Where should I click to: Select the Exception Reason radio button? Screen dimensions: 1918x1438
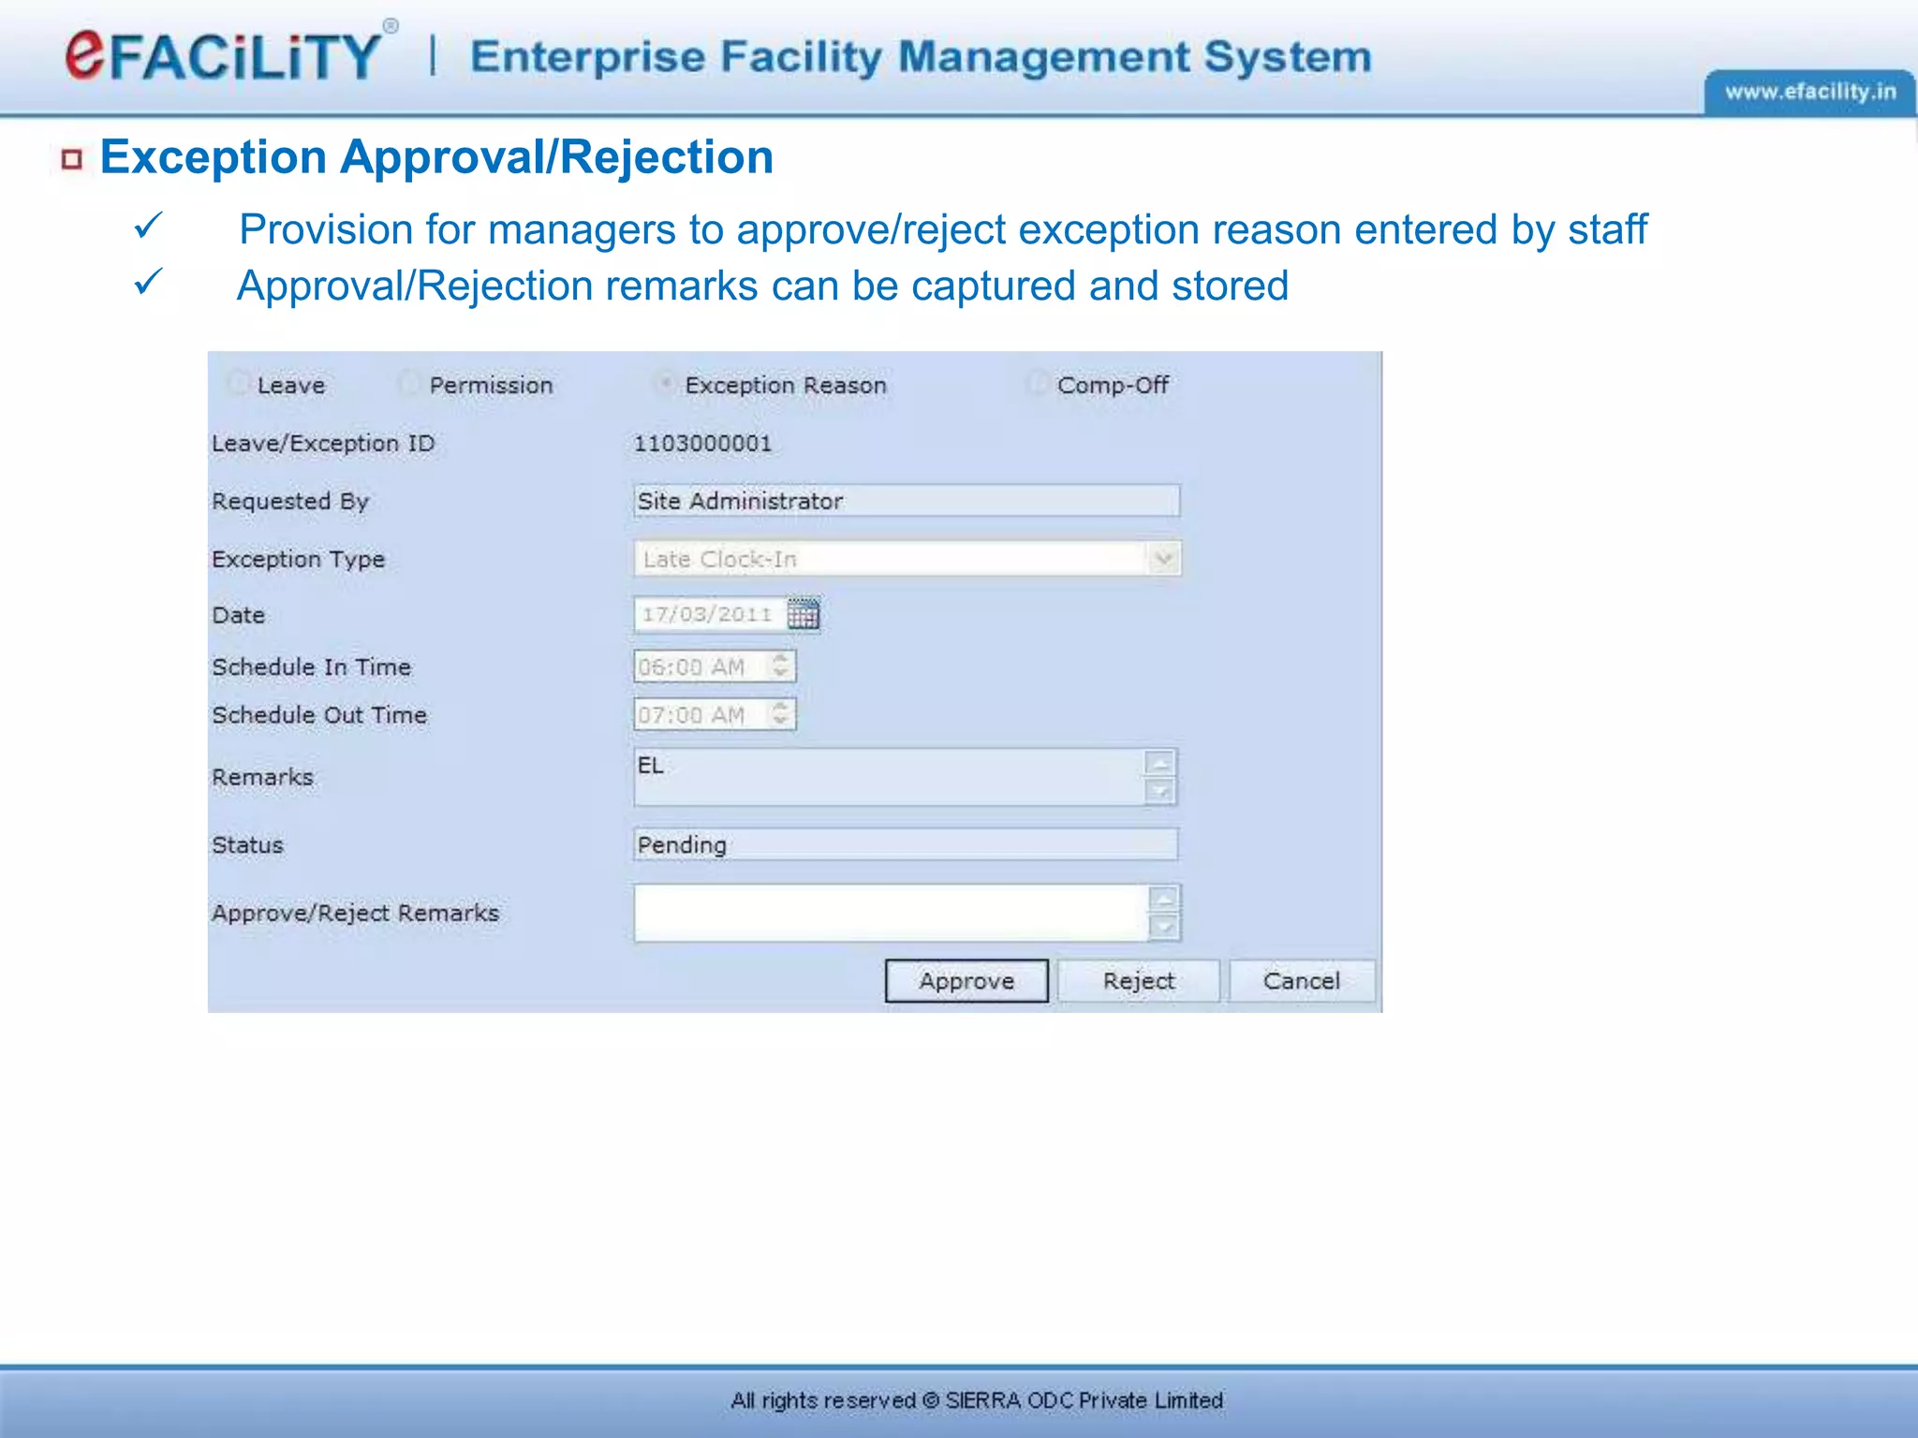(665, 383)
